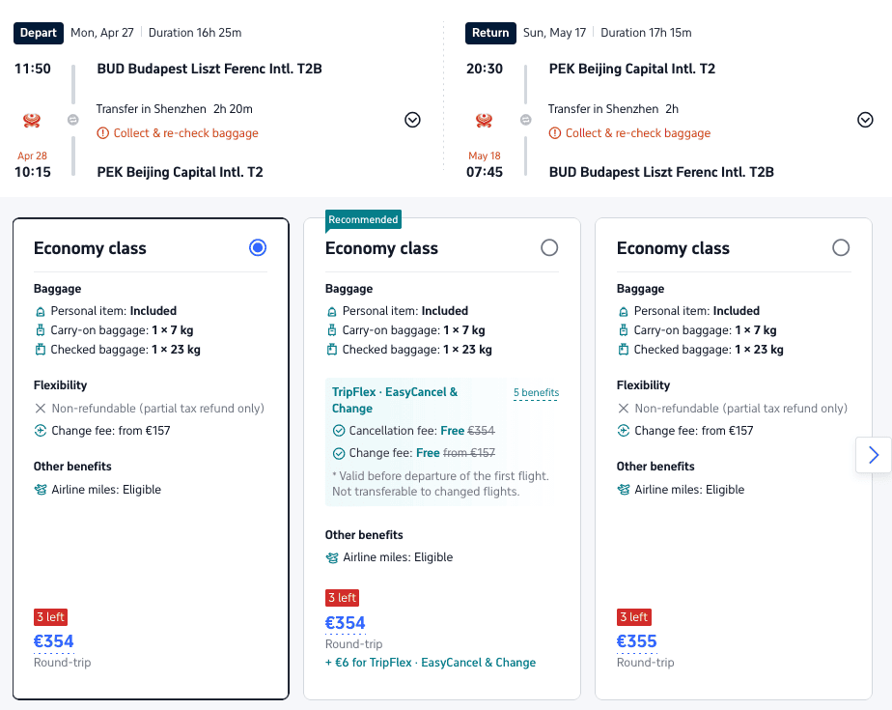Select the €355 Economy class radio button
This screenshot has height=710, width=892.
(x=841, y=247)
